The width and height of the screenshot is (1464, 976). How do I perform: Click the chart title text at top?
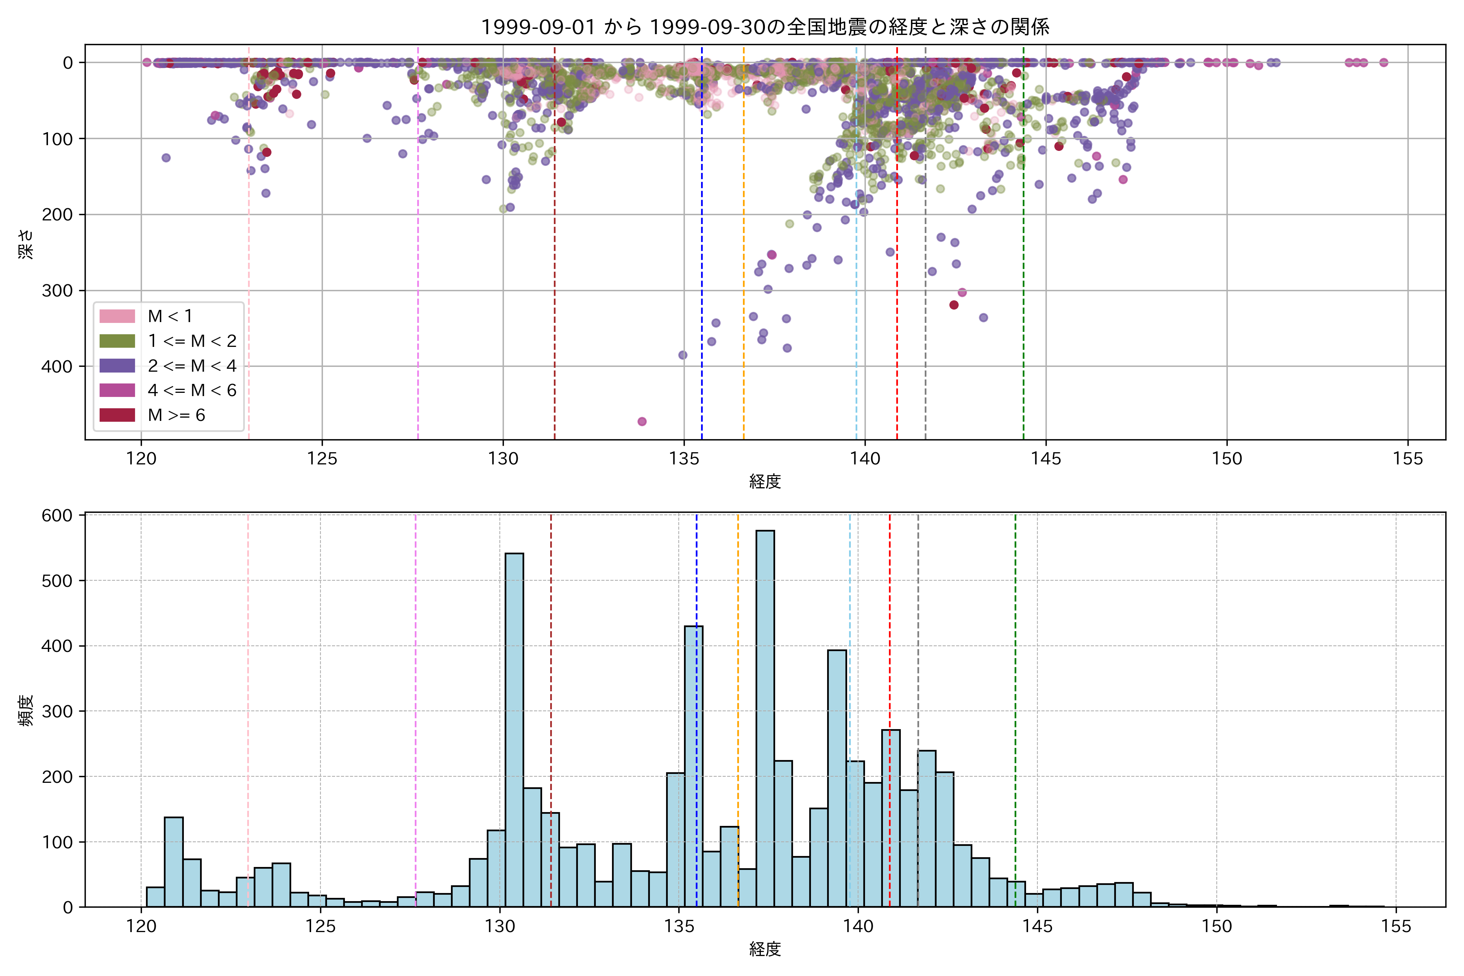click(765, 27)
